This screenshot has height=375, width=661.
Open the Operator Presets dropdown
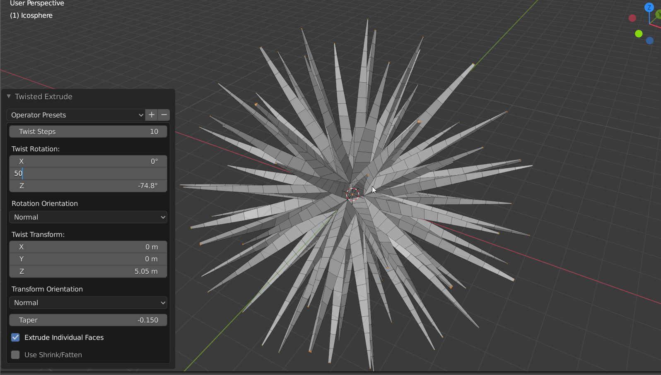pyautogui.click(x=76, y=115)
